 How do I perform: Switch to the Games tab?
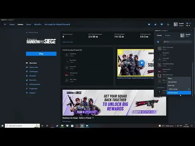[x=20, y=24]
